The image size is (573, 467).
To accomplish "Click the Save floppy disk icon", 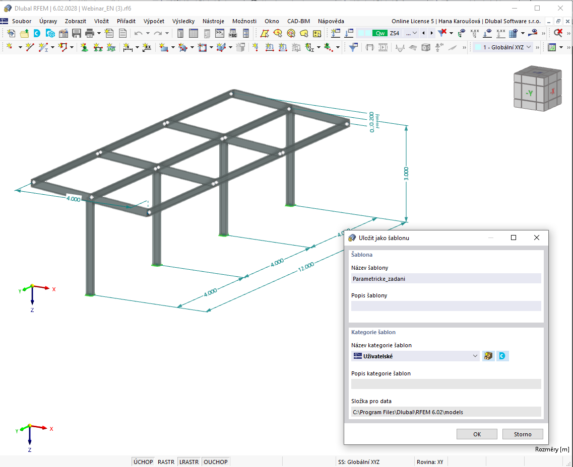I will point(77,34).
